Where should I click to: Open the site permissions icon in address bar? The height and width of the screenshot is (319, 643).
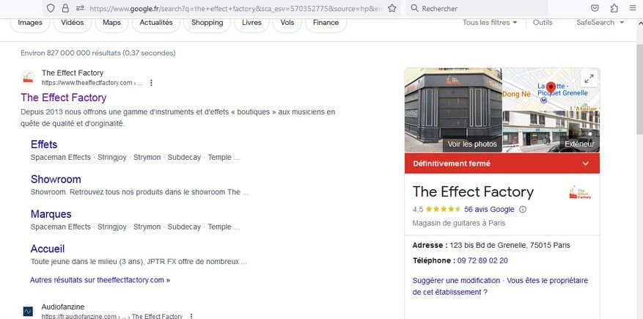coord(80,8)
